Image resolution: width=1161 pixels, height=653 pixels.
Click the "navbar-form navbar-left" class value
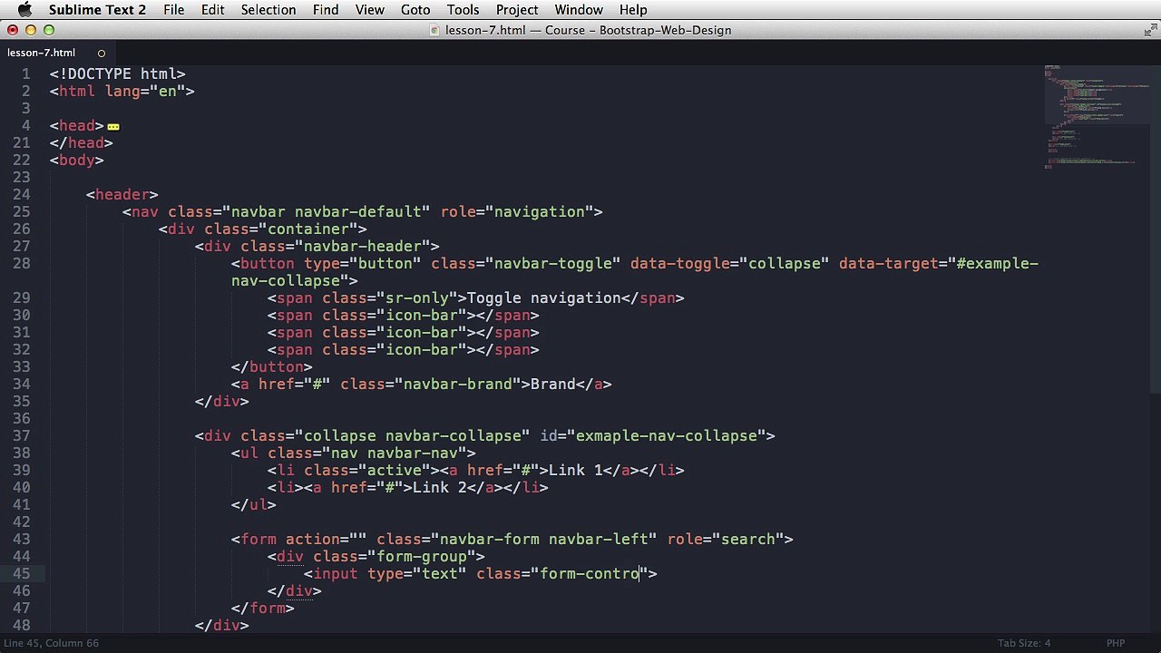click(x=544, y=540)
